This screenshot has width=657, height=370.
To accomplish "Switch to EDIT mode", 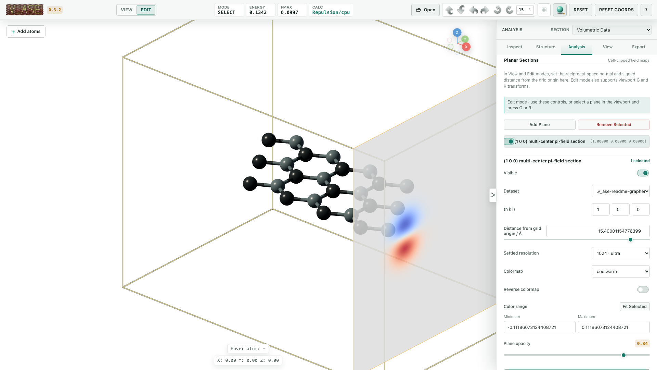I will pyautogui.click(x=146, y=10).
